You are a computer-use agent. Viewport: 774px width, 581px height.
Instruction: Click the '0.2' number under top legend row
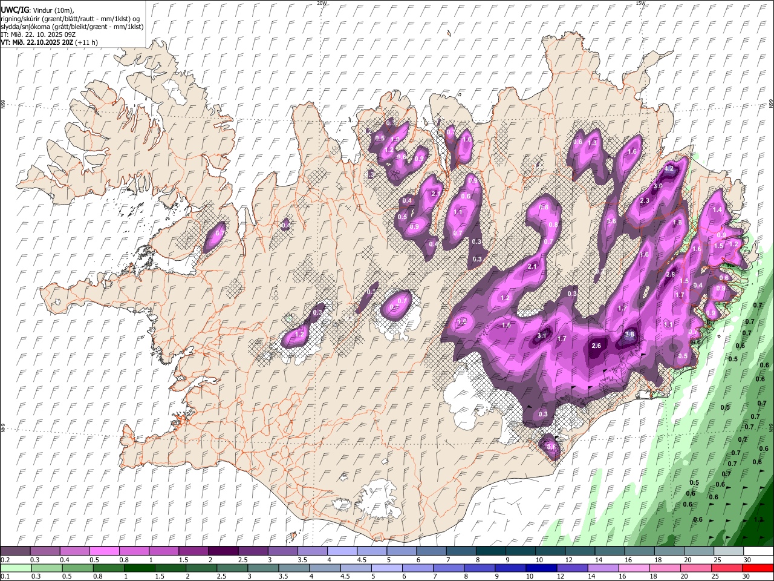click(x=5, y=560)
